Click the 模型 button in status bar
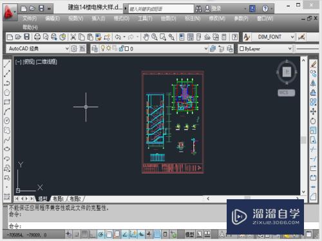Viewport: 322px width, 241px height. 189,235
